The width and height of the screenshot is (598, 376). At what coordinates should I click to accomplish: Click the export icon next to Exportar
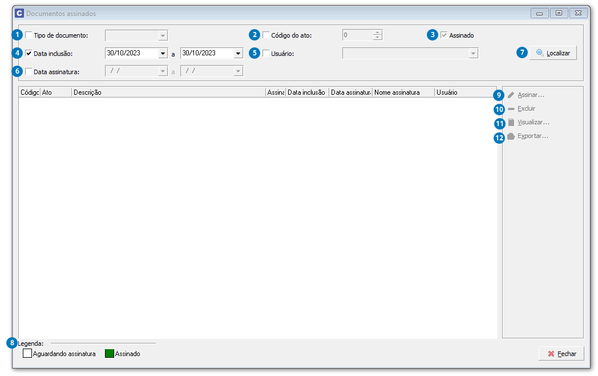[511, 136]
